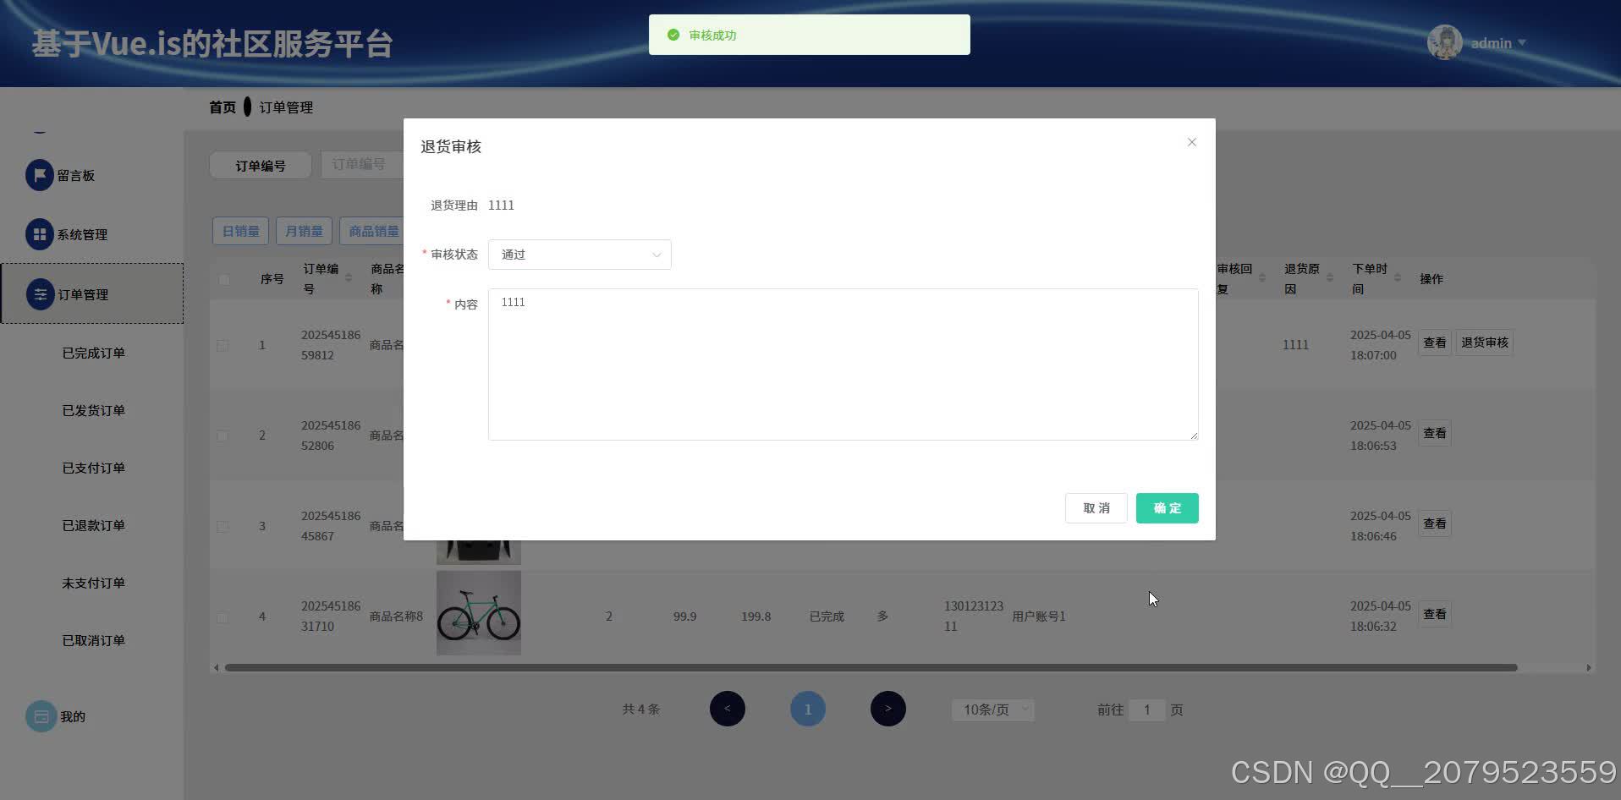Sort by 订单编号 column arrows
The image size is (1621, 800).
pyautogui.click(x=349, y=278)
